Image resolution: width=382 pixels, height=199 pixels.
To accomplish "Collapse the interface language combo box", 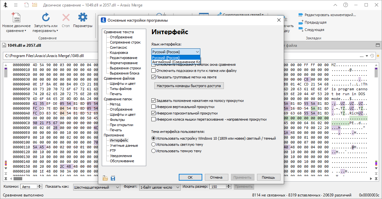I will (176, 52).
